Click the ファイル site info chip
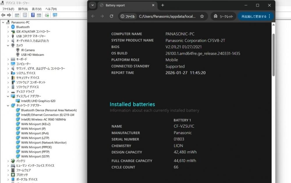This screenshot has height=183, width=291. [128, 16]
